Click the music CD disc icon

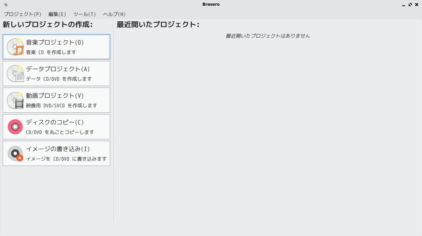15,47
